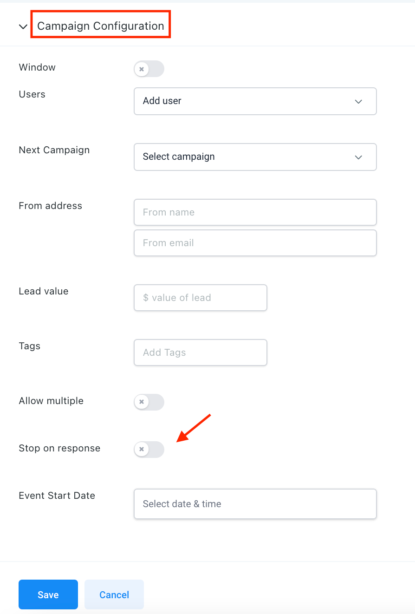Click the Window field label
Screen dimensions: 415x614
37,67
